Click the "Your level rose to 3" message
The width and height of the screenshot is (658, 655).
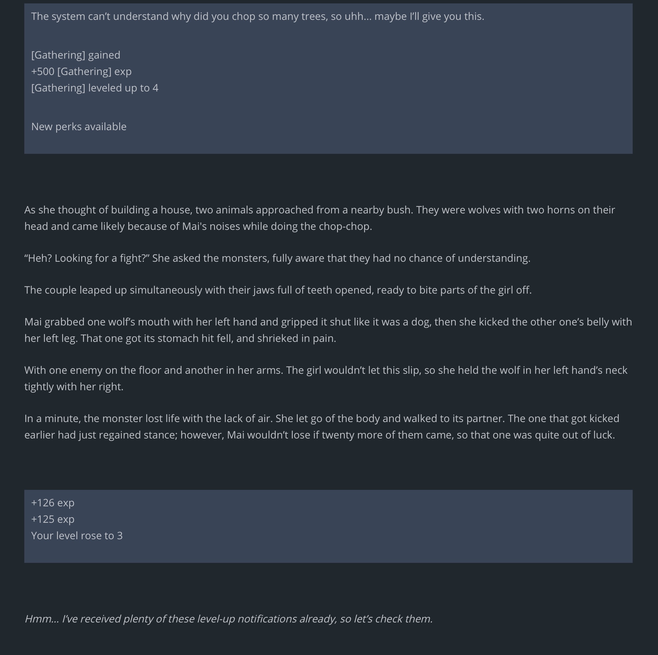(77, 535)
